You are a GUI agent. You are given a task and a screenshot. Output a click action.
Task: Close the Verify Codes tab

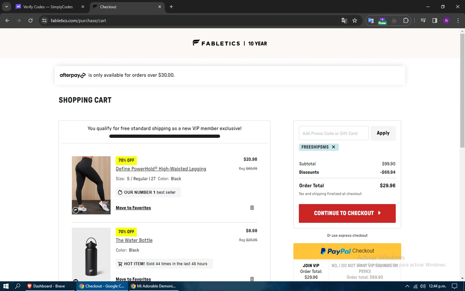[x=83, y=7]
